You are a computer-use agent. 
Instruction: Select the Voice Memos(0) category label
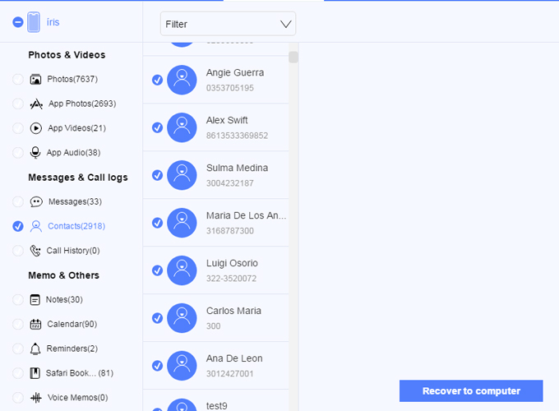[78, 398]
